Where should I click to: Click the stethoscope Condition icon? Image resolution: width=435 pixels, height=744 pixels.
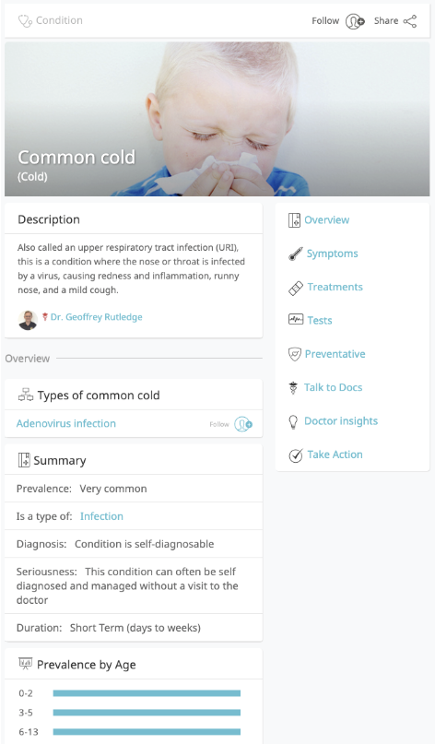click(x=25, y=21)
